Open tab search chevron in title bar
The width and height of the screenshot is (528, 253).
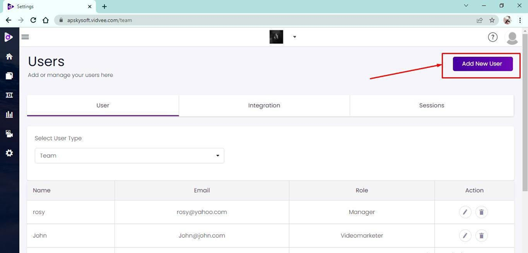(x=466, y=6)
